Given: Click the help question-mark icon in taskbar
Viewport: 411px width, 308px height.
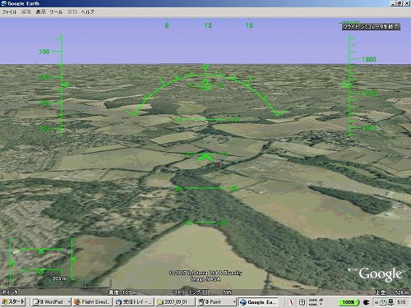Looking at the screenshot, I should (x=302, y=302).
